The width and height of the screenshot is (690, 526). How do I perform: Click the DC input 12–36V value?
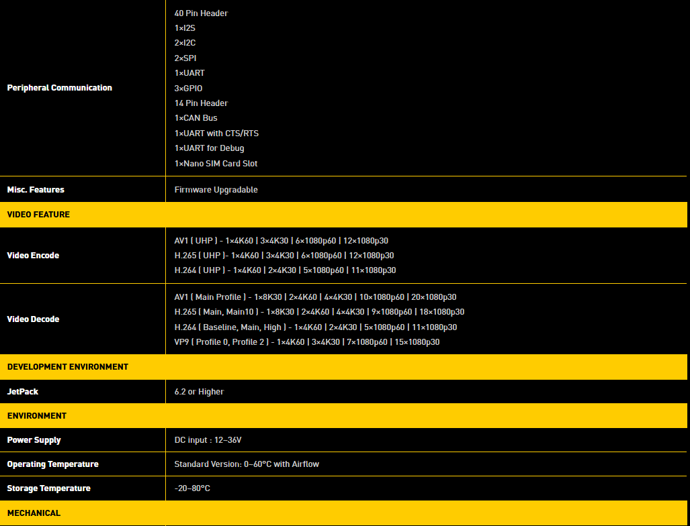click(x=208, y=440)
